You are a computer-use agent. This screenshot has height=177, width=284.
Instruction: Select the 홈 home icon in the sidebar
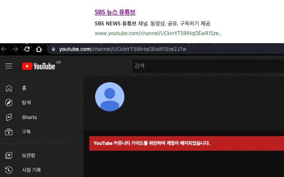(9, 88)
